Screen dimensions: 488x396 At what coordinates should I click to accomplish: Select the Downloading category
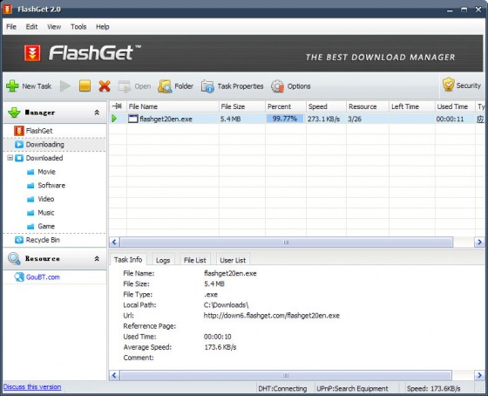(44, 144)
